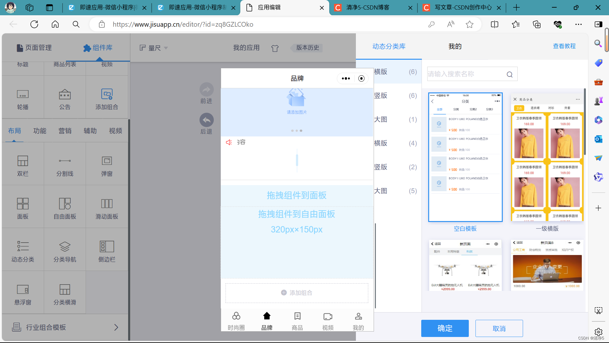Viewport: 609px width, 343px height.
Task: Click the 轮播 carousel component icon
Action: click(23, 94)
